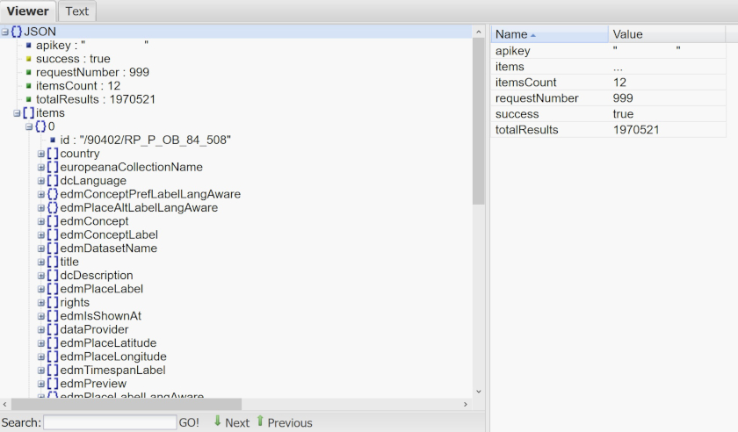The image size is (738, 432).
Task: Click the root JSON object braces icon
Action: pos(17,32)
